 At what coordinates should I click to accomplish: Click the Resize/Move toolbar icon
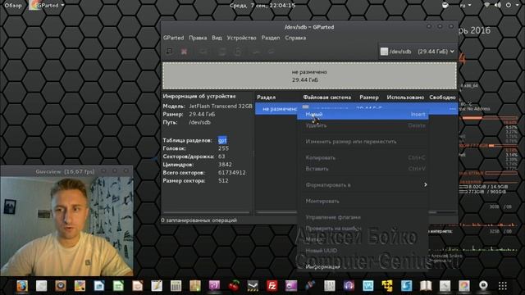click(203, 52)
